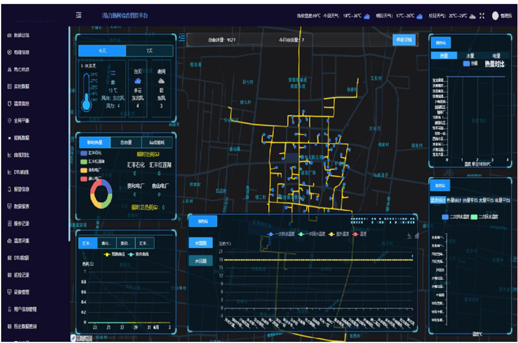Click 换热站 button in the top right panel
This screenshot has width=518, height=343.
441,42
